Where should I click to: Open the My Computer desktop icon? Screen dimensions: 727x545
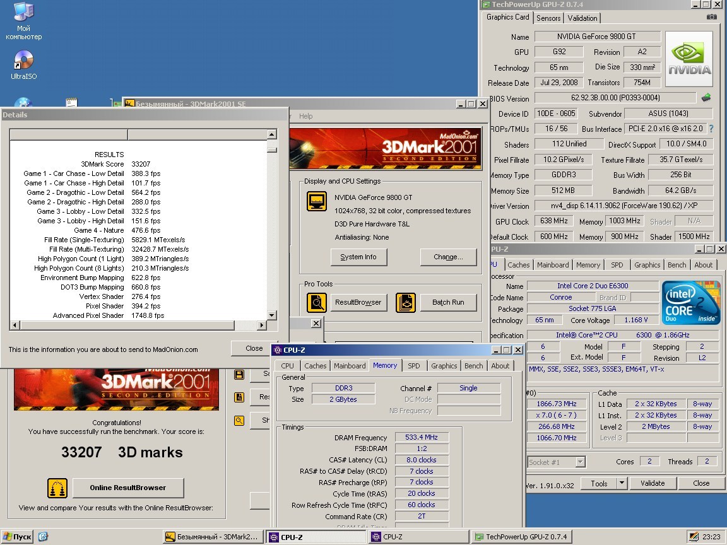pos(23,21)
